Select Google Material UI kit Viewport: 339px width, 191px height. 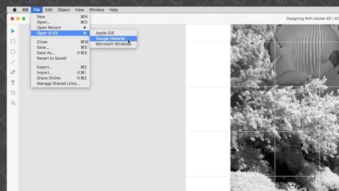click(113, 39)
